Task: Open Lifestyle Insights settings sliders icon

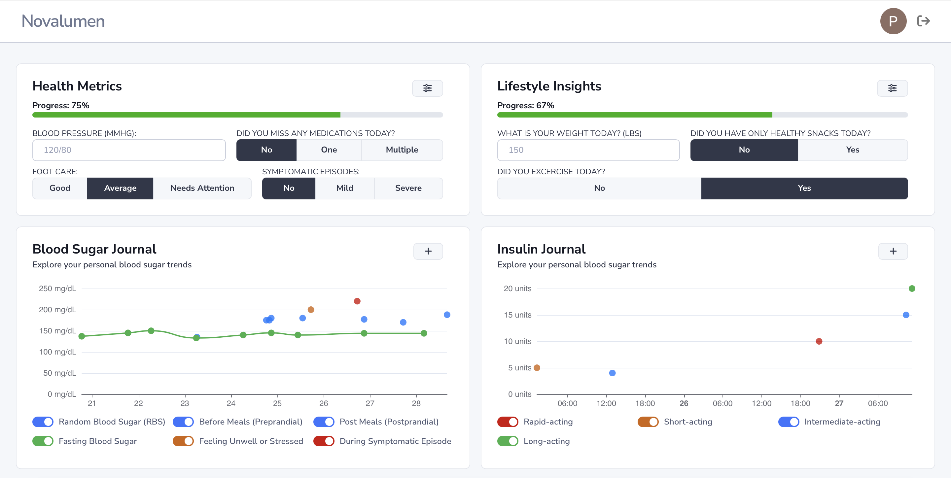Action: point(892,88)
